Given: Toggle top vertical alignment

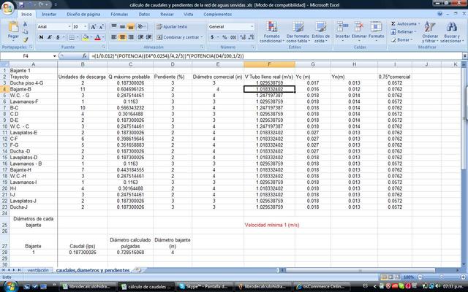Looking at the screenshot, I should point(114,27).
